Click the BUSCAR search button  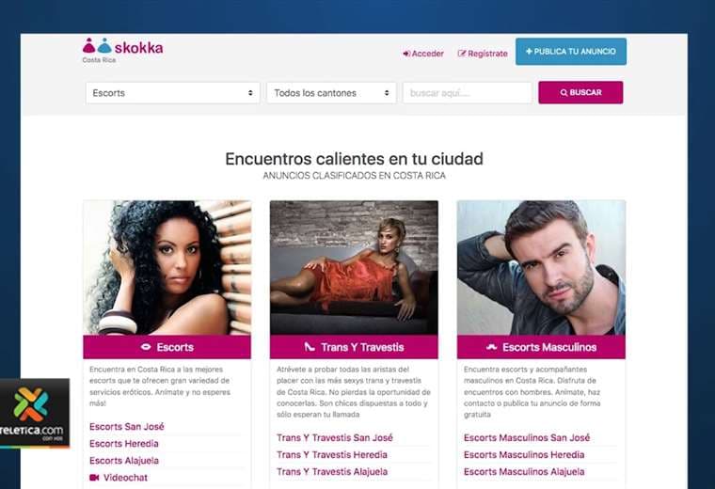[x=580, y=92]
